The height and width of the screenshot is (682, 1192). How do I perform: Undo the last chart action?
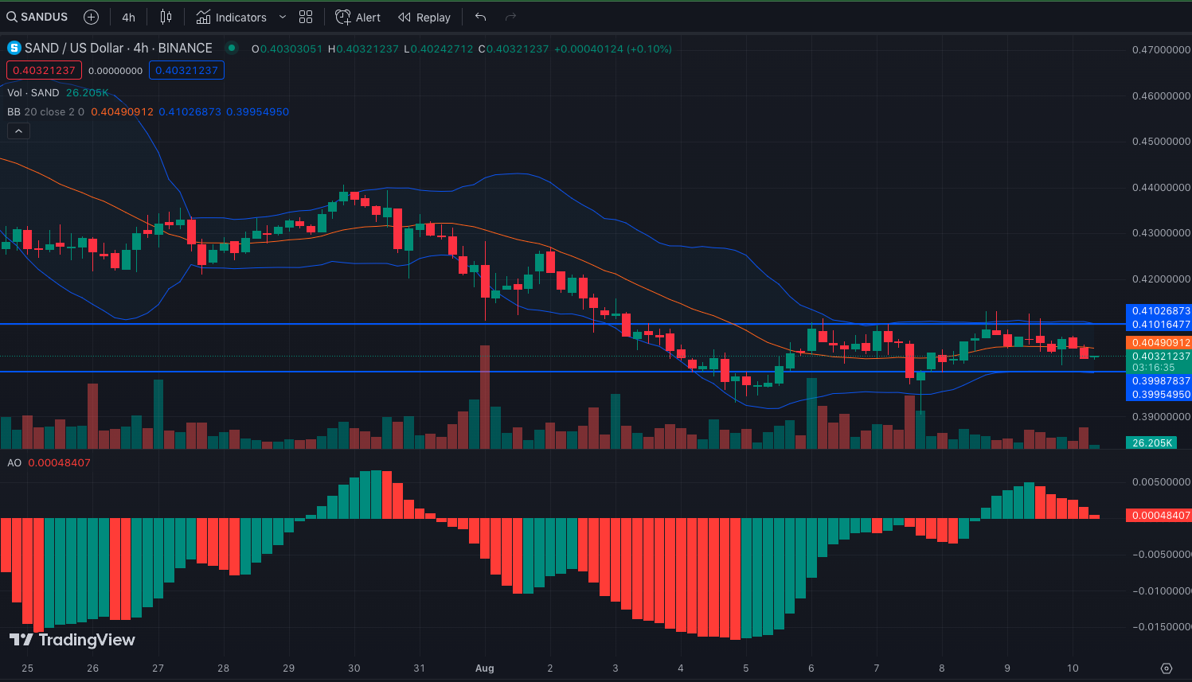pyautogui.click(x=480, y=17)
